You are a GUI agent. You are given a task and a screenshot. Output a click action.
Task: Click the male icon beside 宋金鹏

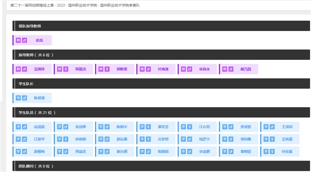pos(190,152)
